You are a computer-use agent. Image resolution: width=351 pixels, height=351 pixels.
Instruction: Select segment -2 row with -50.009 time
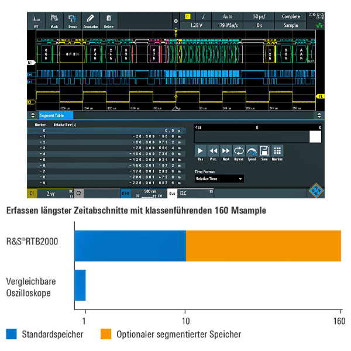click(106, 142)
